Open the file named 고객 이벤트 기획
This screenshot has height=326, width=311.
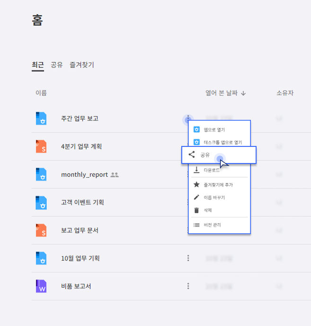[x=82, y=202]
